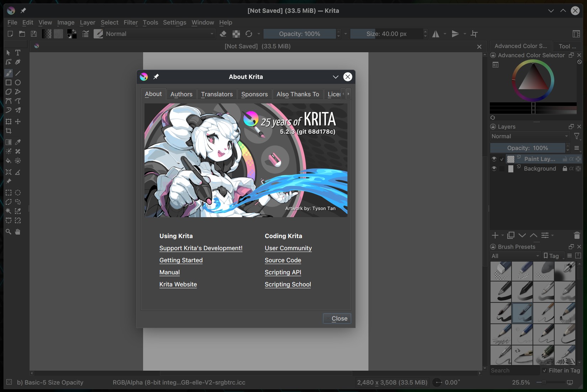Select the selected Basic-5 brush preset thumbnail
This screenshot has height=392, width=587.
tap(523, 312)
